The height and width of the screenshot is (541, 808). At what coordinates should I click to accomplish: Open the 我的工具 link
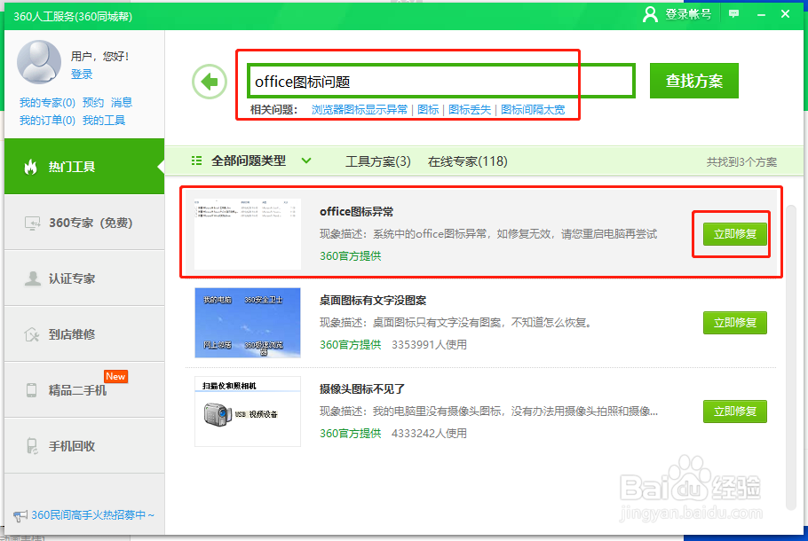tap(104, 121)
